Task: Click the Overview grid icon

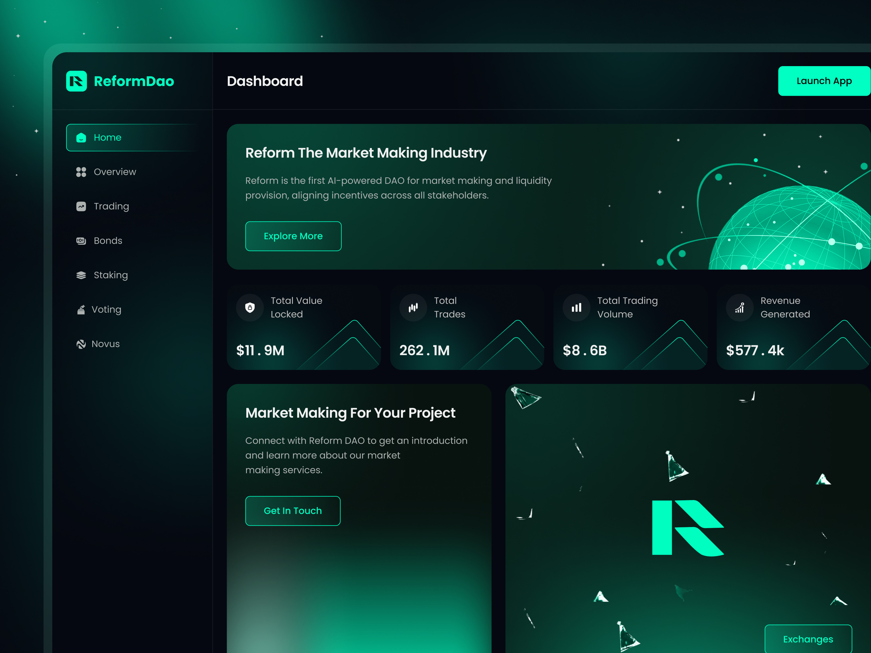Action: pos(81,172)
